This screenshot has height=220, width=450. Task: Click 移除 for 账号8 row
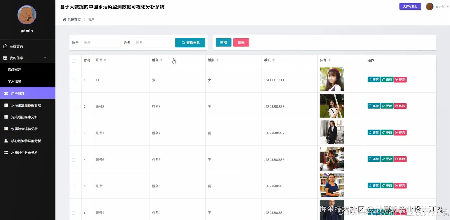click(400, 106)
